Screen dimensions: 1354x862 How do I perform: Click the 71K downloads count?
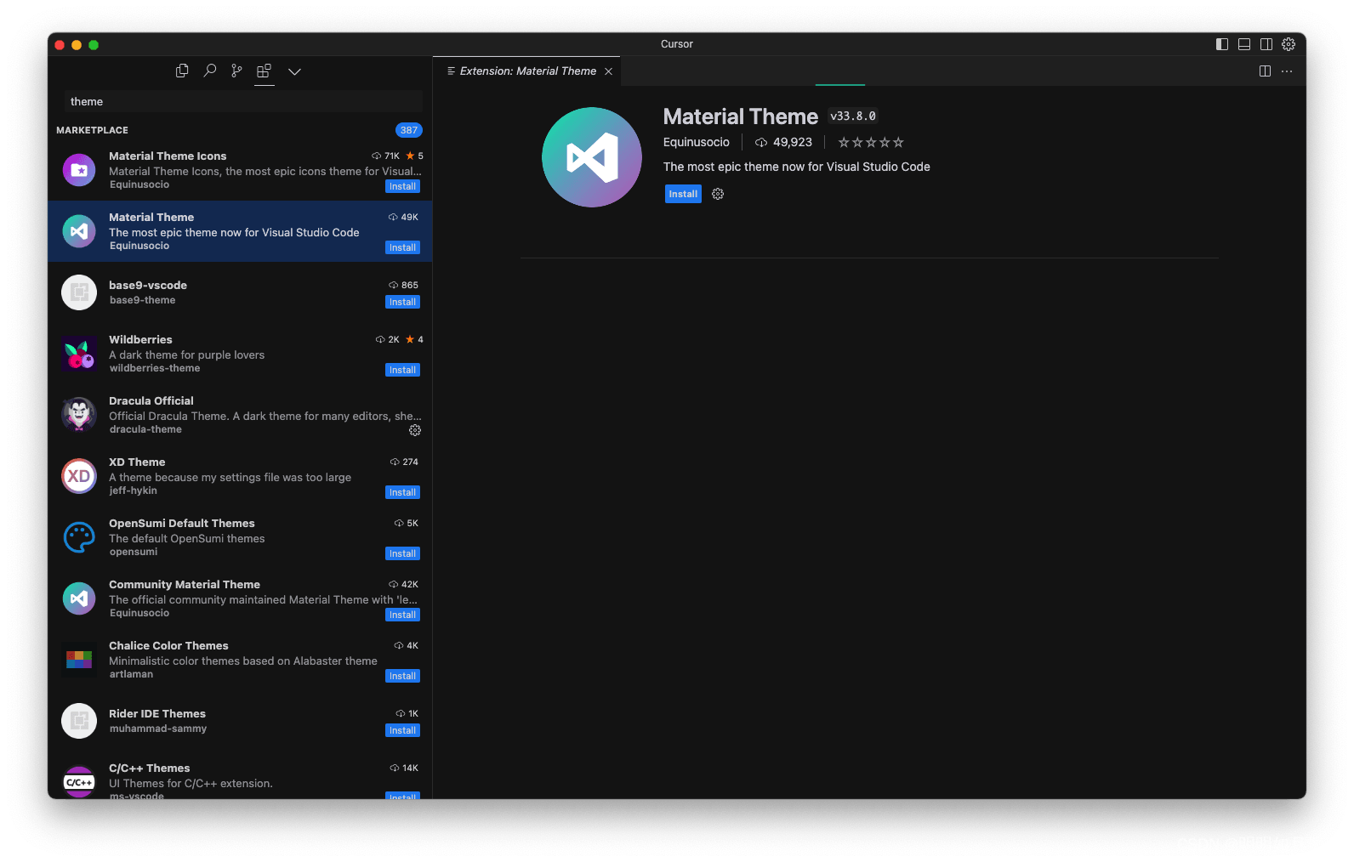385,156
